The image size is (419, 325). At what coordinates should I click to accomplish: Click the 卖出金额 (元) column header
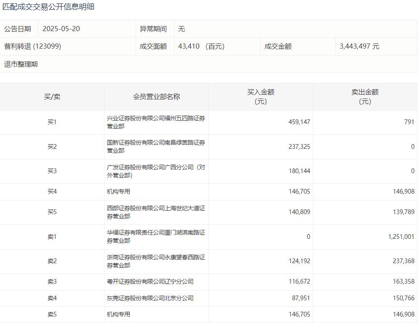365,97
